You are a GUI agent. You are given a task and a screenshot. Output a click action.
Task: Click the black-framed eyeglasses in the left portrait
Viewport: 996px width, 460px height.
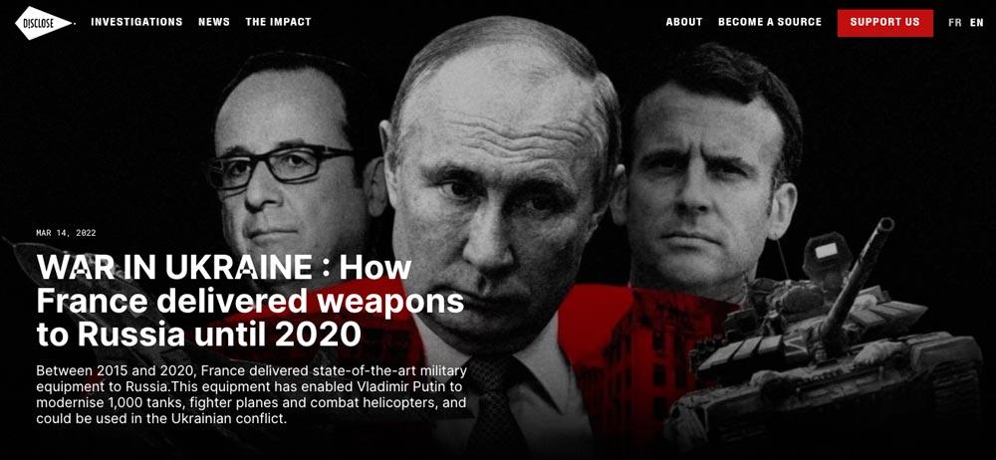(280, 166)
